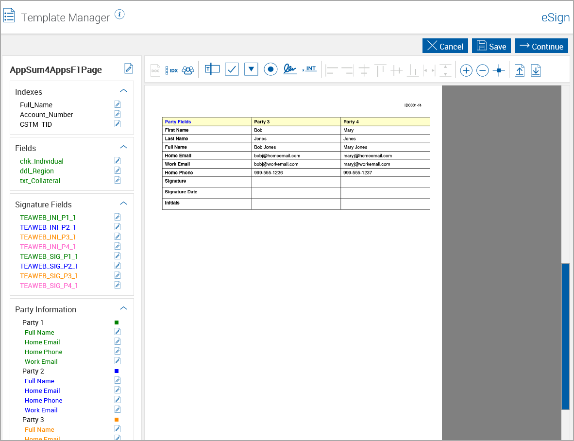The width and height of the screenshot is (574, 441).
Task: Select TEAWEB_SIG_P2_1 in Signature Fields
Action: pos(49,266)
